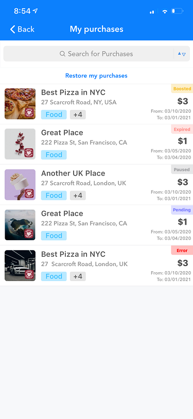Tap the Wi-Fi status icon

tap(165, 11)
